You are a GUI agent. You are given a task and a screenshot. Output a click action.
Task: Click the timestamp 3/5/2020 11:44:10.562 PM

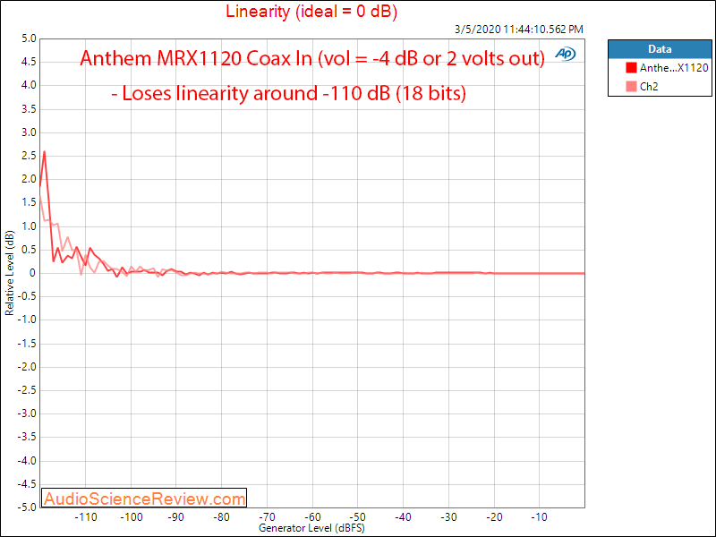click(x=519, y=30)
